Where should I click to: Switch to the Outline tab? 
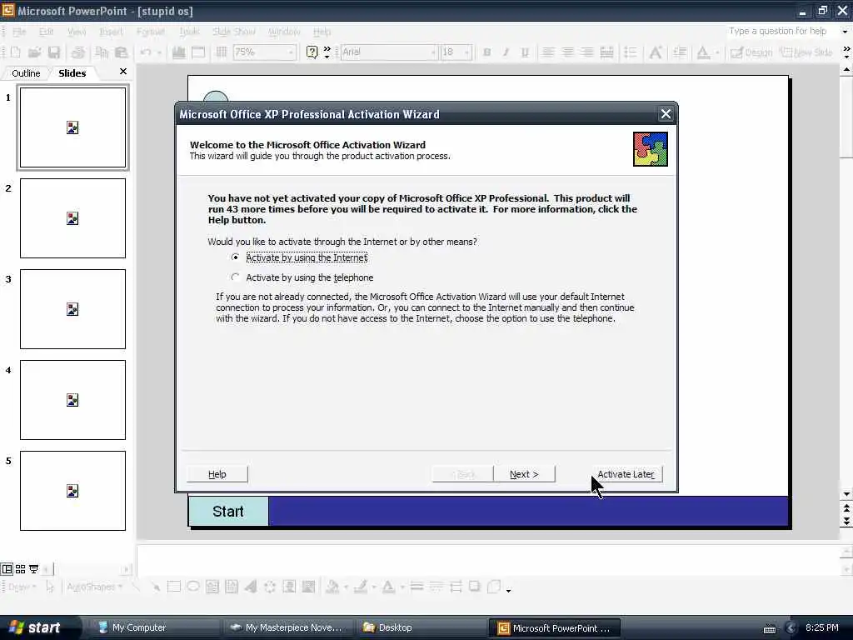pos(26,73)
